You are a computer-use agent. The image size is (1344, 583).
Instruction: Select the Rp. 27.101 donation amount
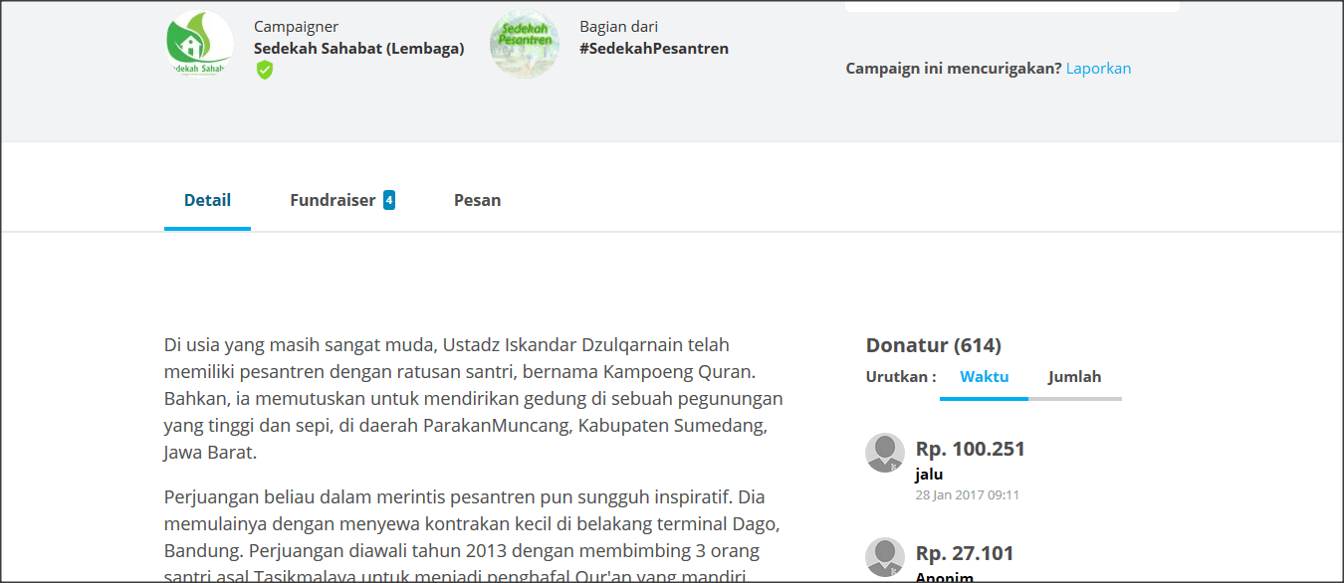click(964, 553)
